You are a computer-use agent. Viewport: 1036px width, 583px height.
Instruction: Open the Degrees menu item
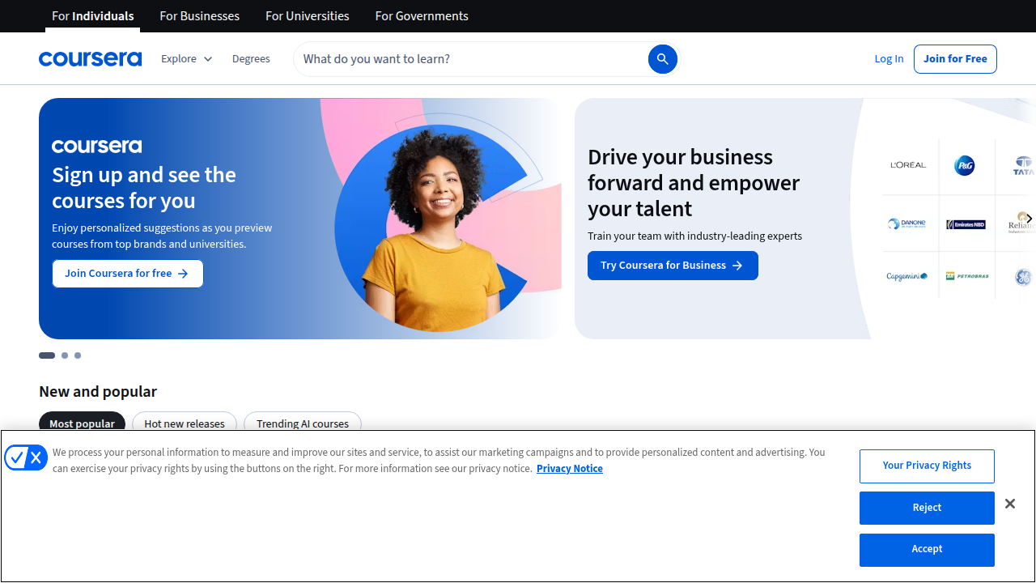coord(251,59)
